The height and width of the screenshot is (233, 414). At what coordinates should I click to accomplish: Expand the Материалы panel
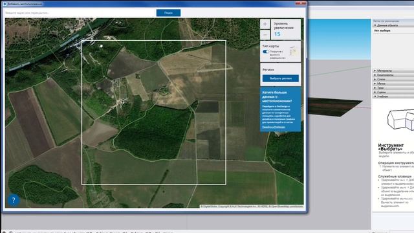(393, 71)
